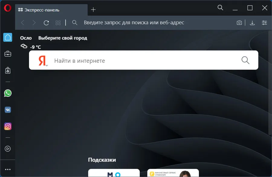The width and height of the screenshot is (272, 177).
Task: Click the address bar search field
Action: pos(151,23)
